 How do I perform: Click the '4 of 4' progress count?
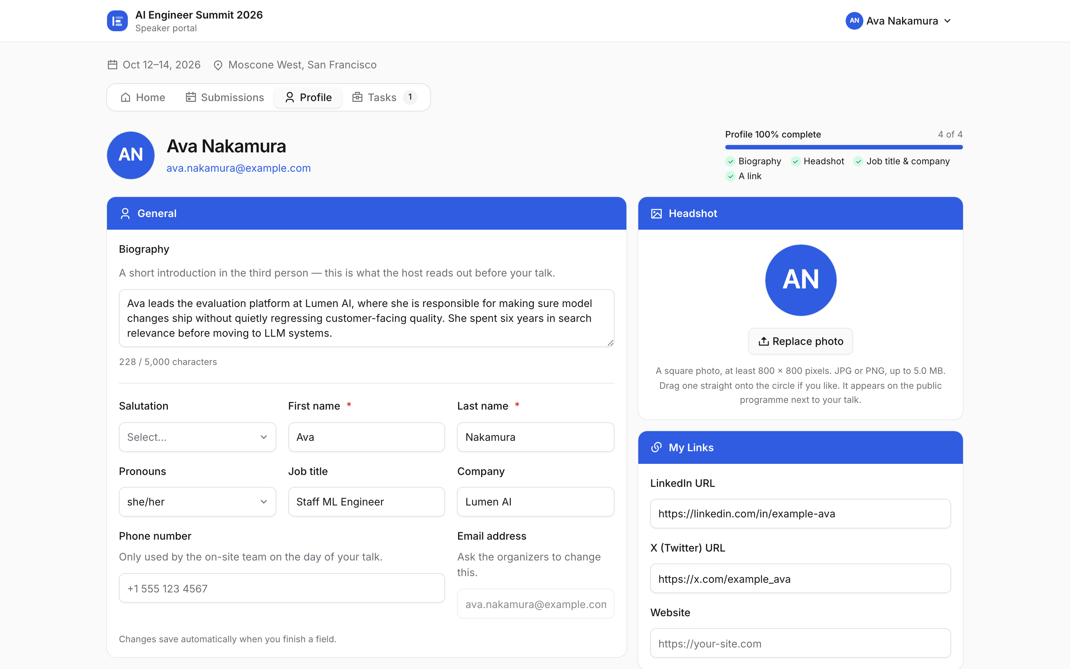(950, 135)
